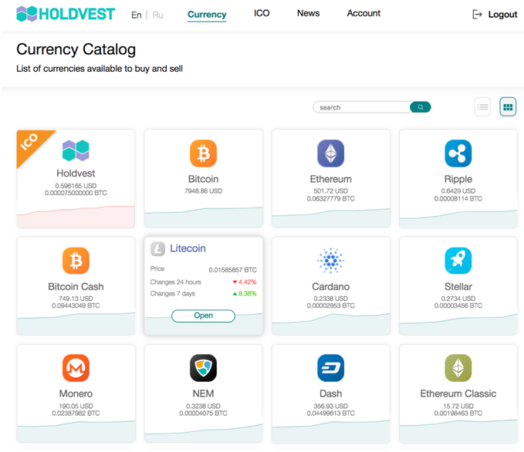Switch to grid view
Viewport: 524px width, 452px height.
coord(508,107)
